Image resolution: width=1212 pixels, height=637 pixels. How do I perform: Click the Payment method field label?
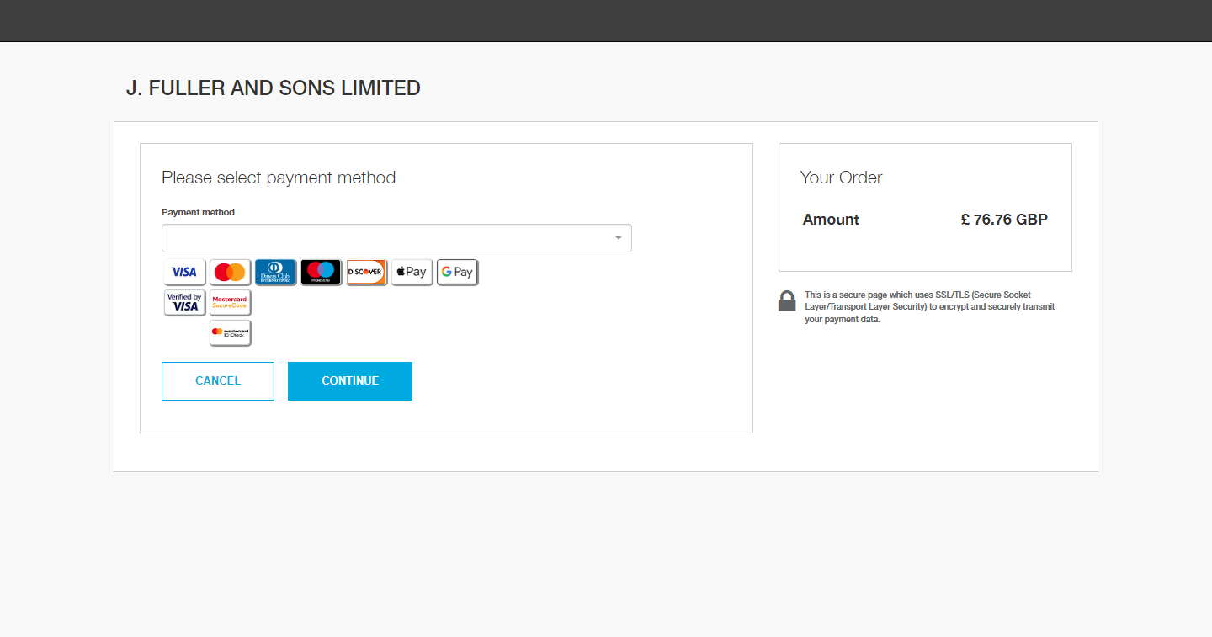coord(198,212)
